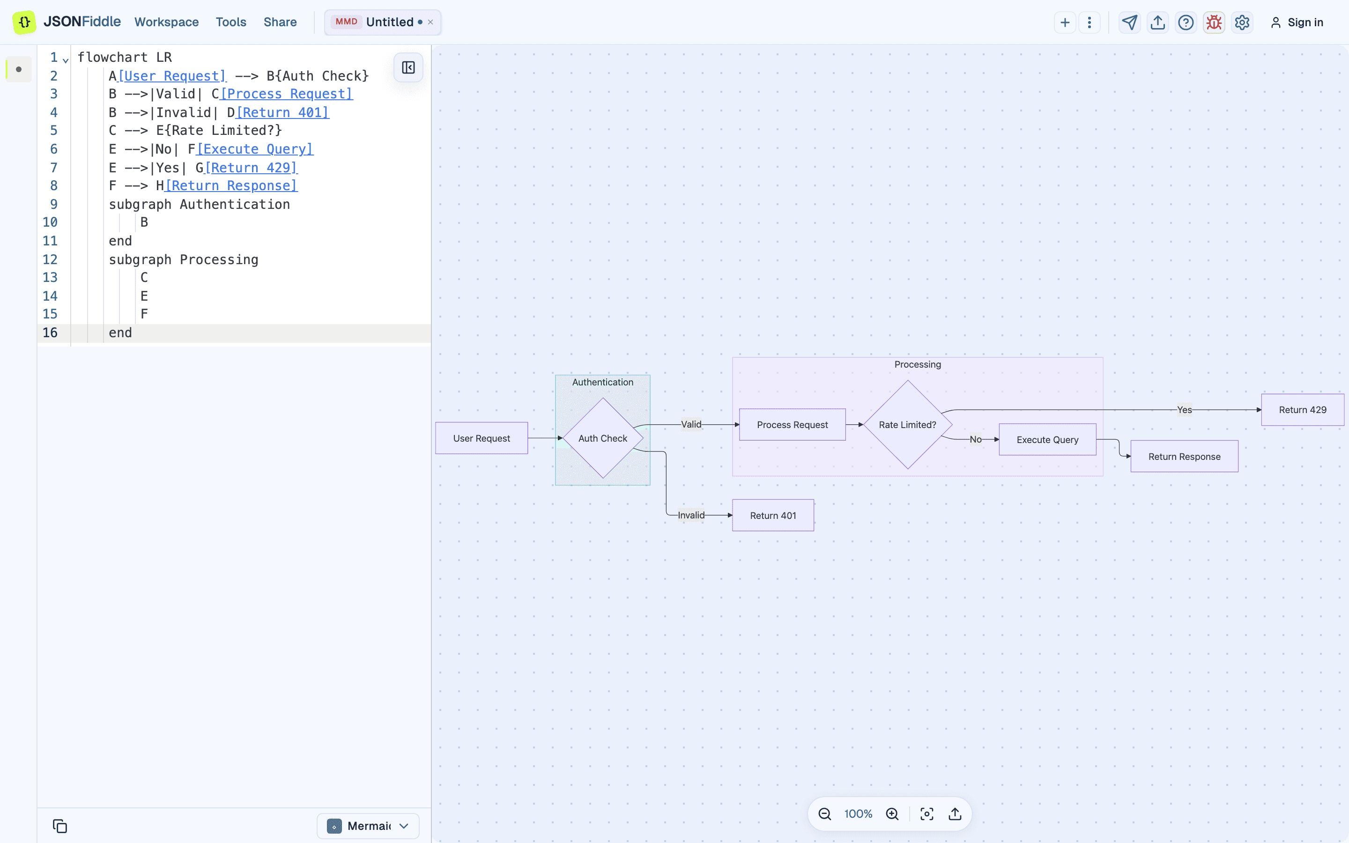The image size is (1349, 843).
Task: Zoom out the diagram
Action: click(824, 814)
